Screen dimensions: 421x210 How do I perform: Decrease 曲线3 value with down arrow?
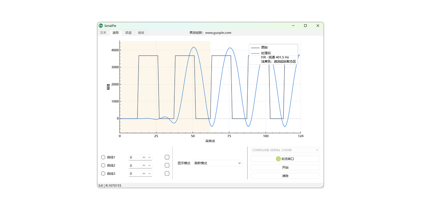pyautogui.click(x=149, y=174)
